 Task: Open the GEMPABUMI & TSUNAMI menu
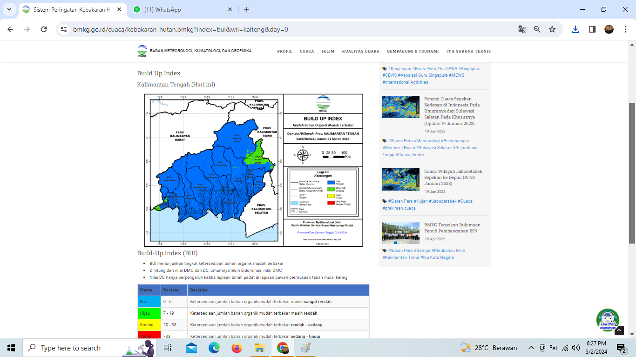[x=413, y=51]
